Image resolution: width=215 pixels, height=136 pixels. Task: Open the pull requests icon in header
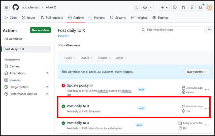click(183, 7)
